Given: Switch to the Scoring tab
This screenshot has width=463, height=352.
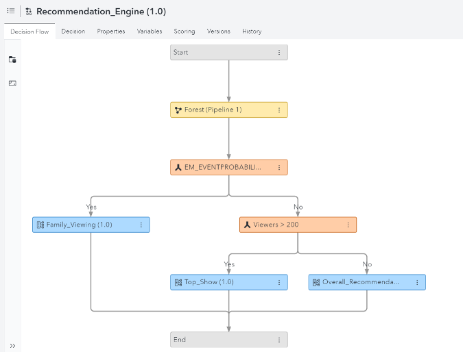Looking at the screenshot, I should [x=185, y=32].
